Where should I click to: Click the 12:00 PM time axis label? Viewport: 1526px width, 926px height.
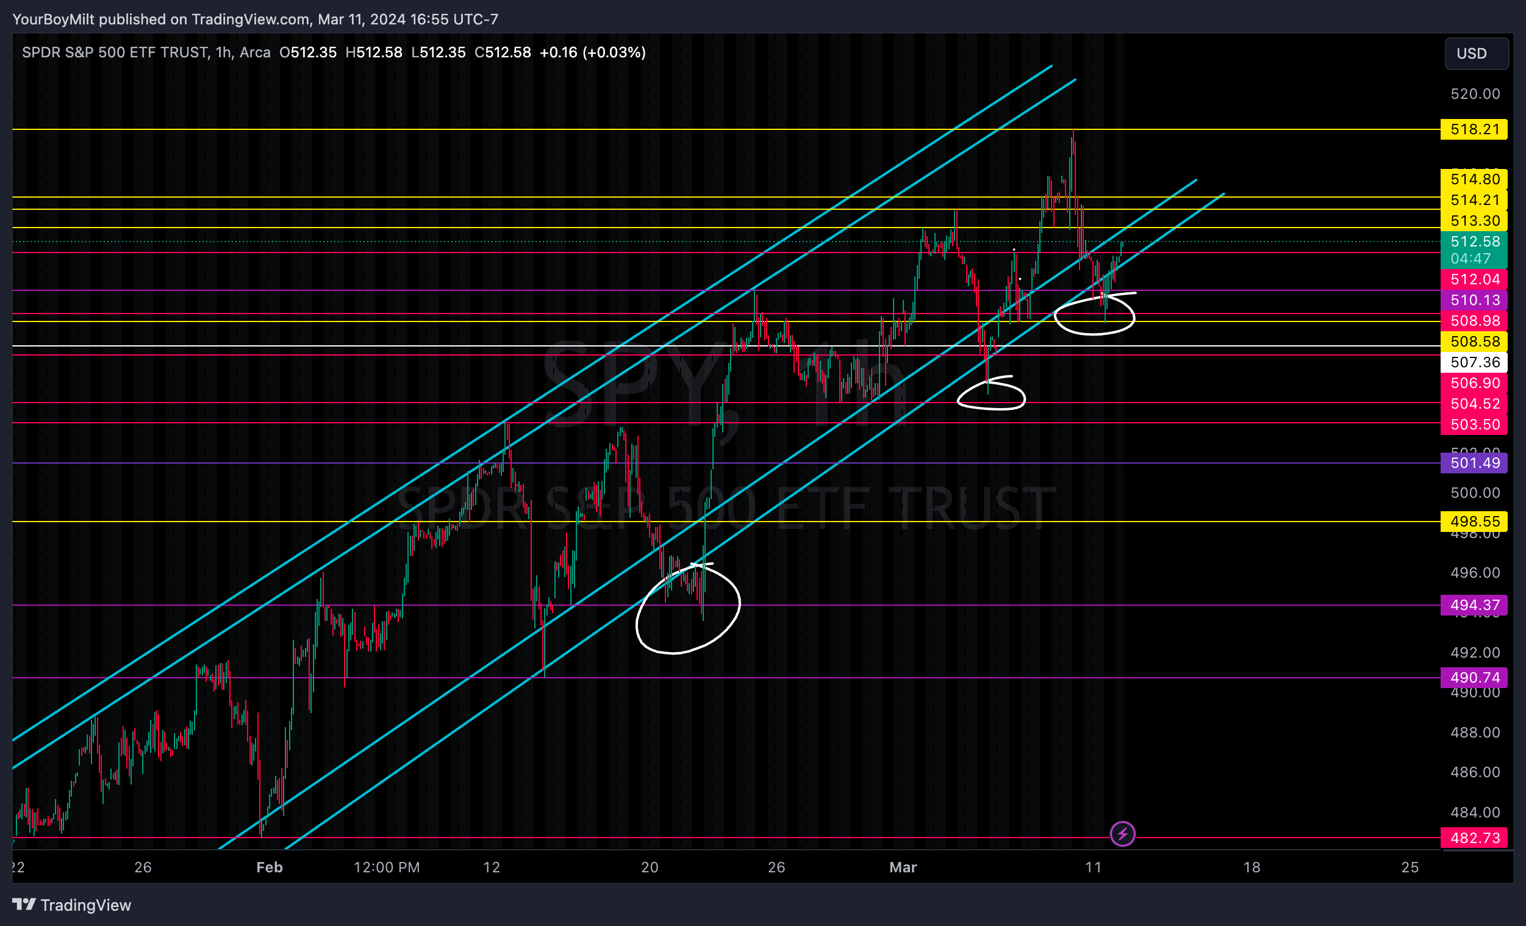387,867
